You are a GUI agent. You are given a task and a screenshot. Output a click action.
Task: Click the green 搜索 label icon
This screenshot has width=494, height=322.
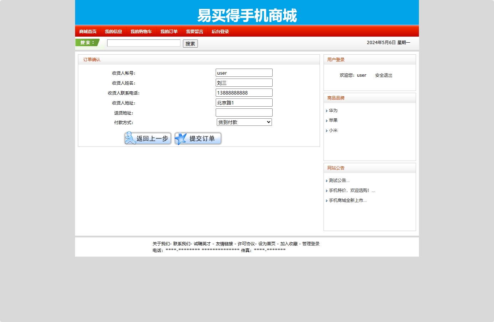tap(87, 42)
